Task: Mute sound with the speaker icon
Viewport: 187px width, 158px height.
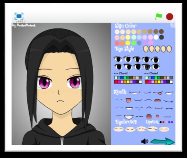Action: (x=144, y=141)
